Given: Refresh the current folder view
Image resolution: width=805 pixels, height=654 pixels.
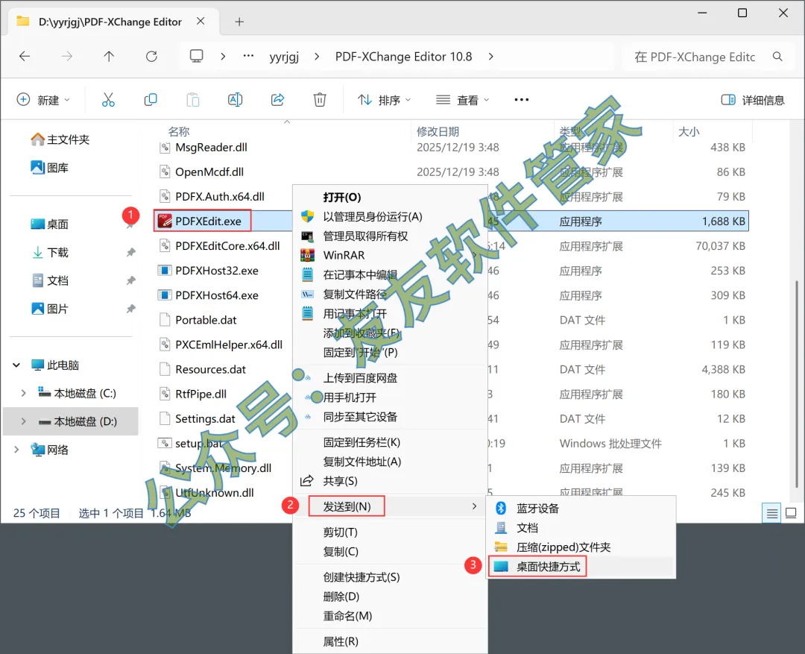Looking at the screenshot, I should tap(151, 57).
